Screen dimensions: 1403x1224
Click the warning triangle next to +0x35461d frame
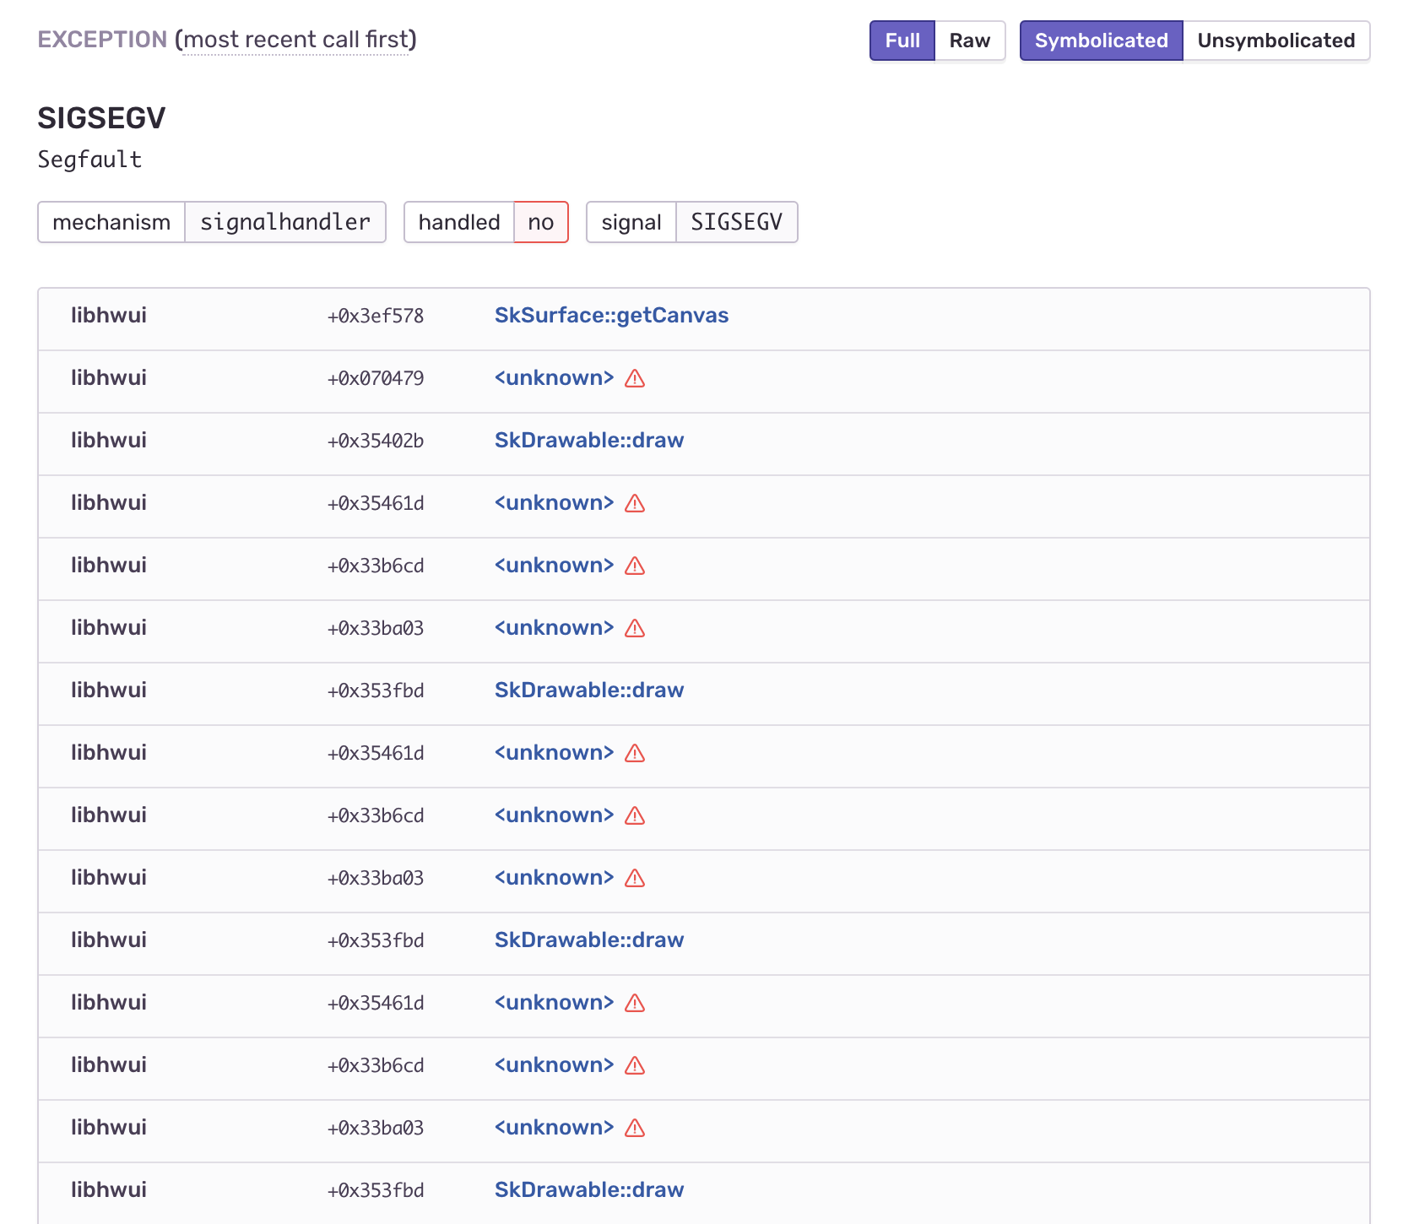tap(634, 503)
